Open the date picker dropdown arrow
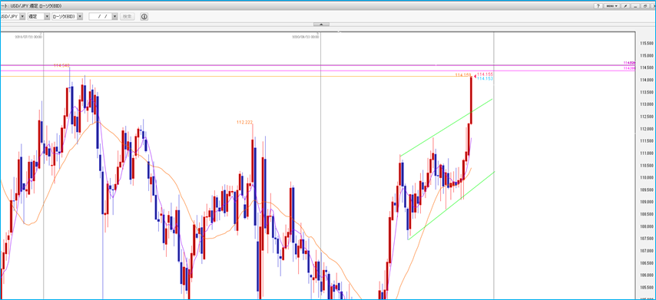Viewport: 656px width, 300px height. click(114, 17)
